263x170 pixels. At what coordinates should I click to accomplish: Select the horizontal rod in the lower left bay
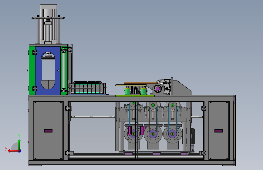pos(93,117)
